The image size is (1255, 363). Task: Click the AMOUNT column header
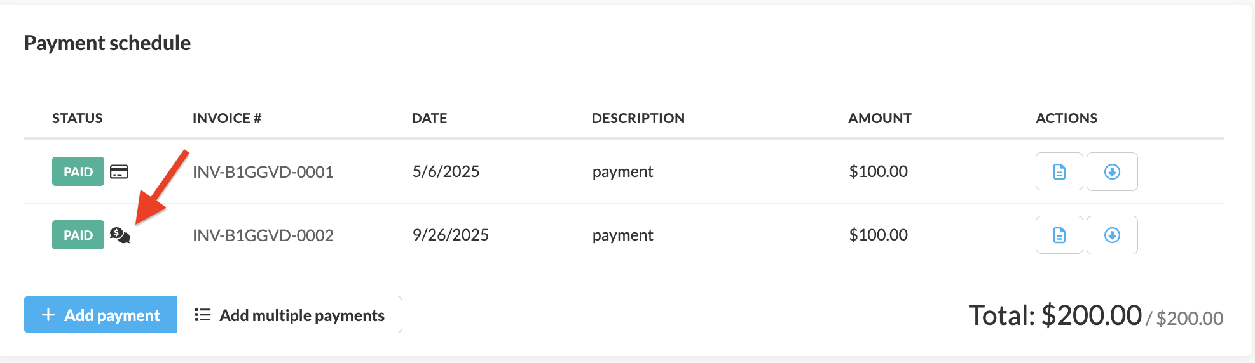point(879,118)
